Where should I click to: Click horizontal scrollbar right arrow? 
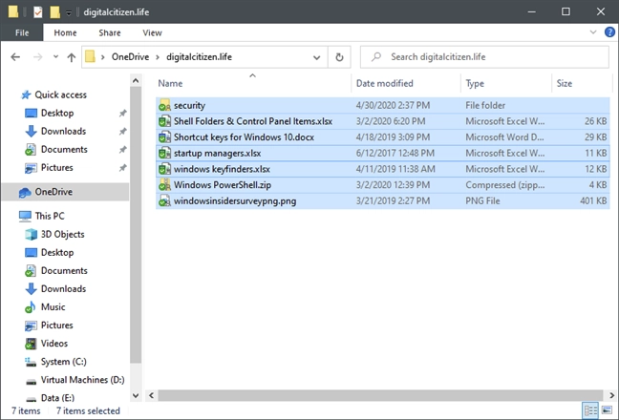[611, 395]
